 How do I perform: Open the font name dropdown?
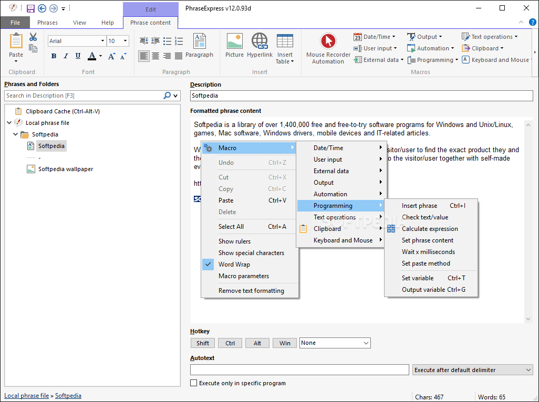coord(102,41)
